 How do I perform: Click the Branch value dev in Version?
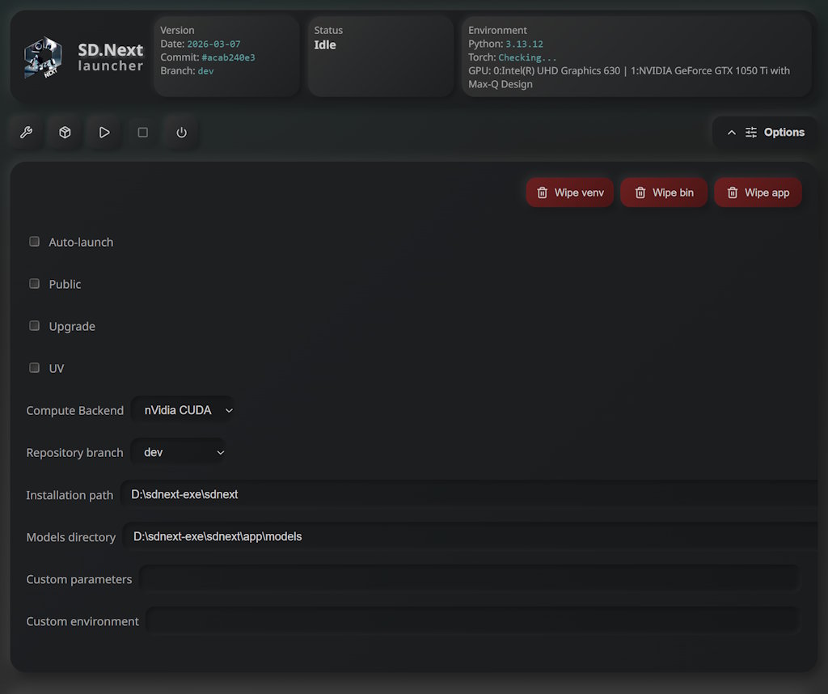pos(205,70)
